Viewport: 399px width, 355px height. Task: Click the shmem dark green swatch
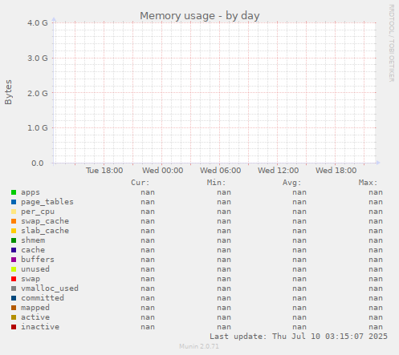[x=14, y=240]
